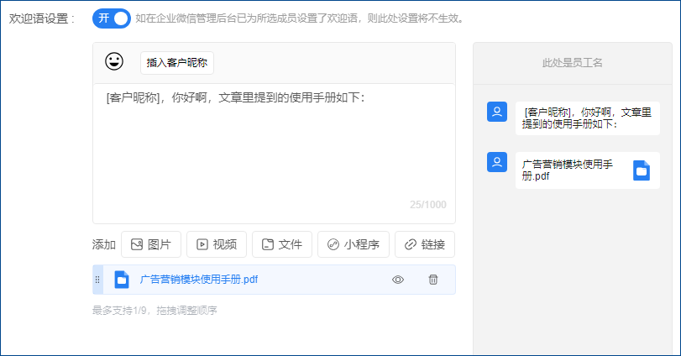Screen dimensions: 681x356
Task: Click the note about 企业微信管理后台 welcome settings
Action: pos(300,18)
